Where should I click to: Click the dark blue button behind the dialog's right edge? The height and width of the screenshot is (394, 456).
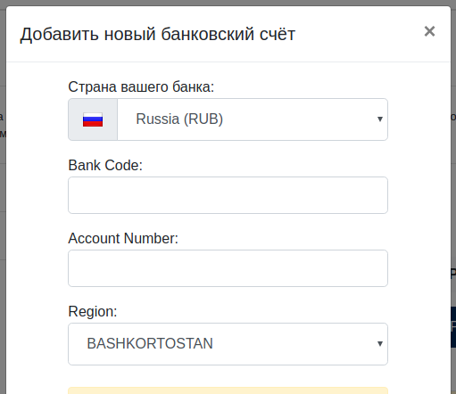pos(453,327)
